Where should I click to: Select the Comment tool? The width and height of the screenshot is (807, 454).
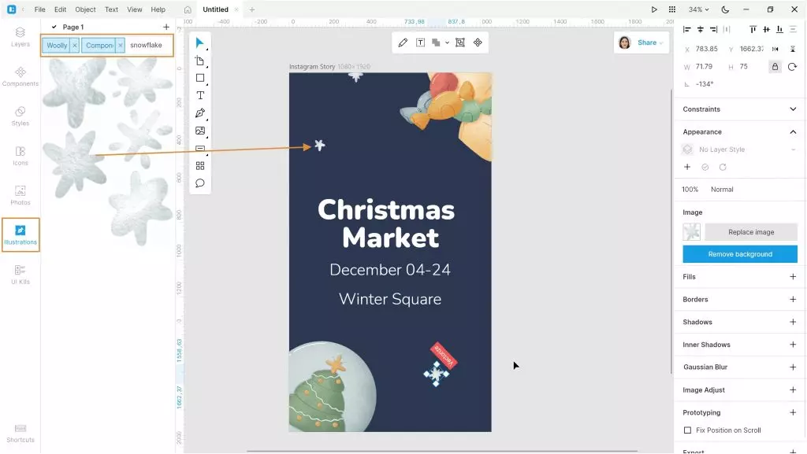coord(199,183)
